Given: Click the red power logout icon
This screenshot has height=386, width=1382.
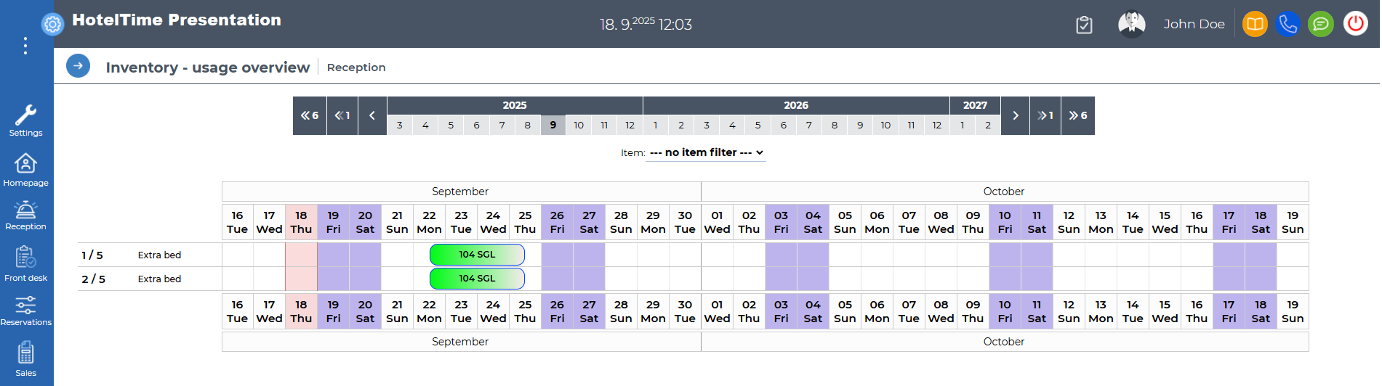Looking at the screenshot, I should pos(1355,24).
